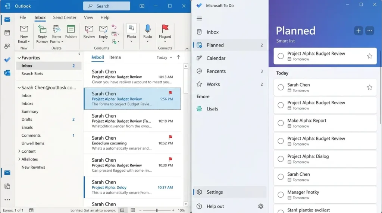Star the first Sarah Chen task under Today
This screenshot has width=382, height=213.
[370, 87]
